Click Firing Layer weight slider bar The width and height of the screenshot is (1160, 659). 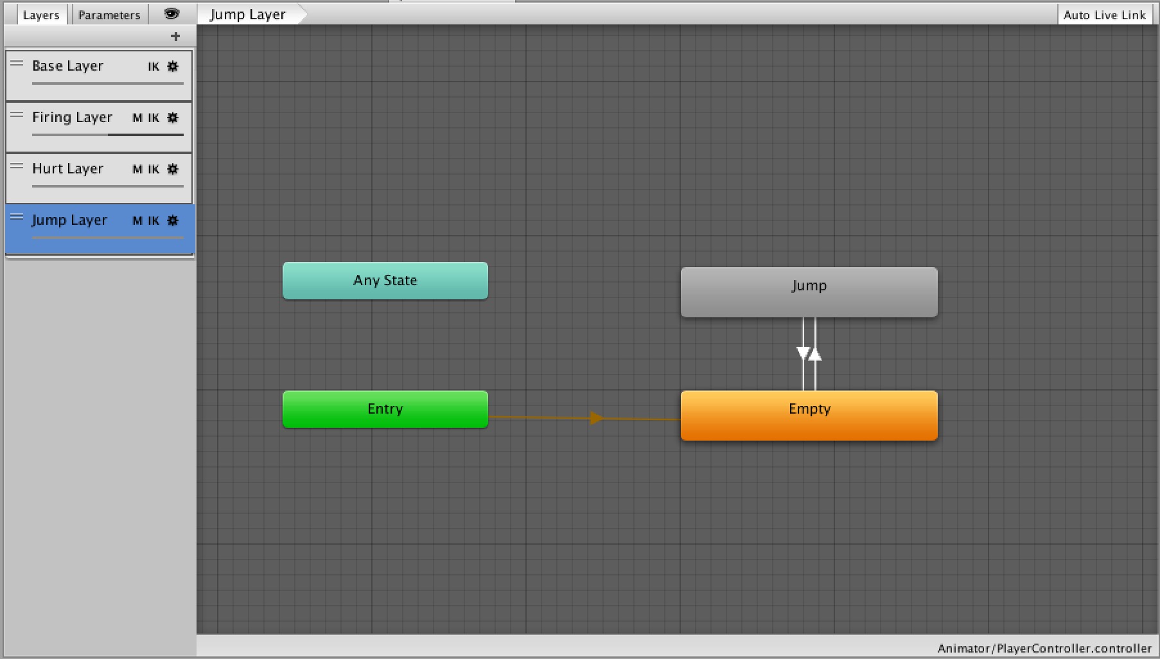tap(107, 135)
